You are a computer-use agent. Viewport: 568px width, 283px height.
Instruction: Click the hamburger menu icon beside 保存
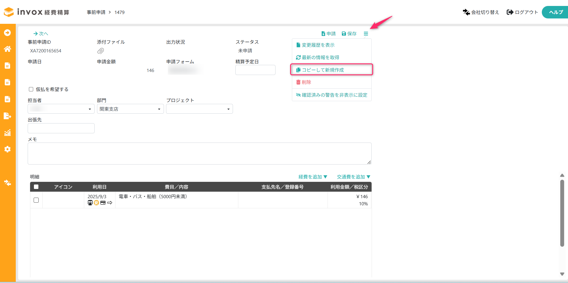tap(366, 34)
